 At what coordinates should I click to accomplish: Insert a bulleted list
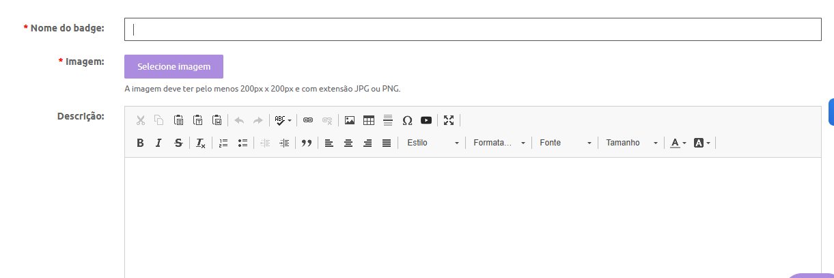click(242, 143)
